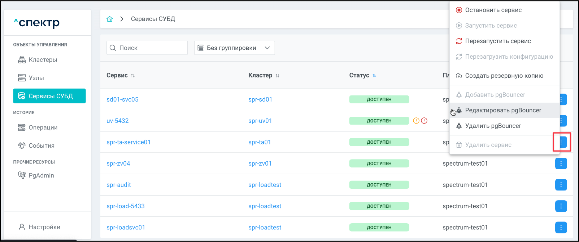
Task: Click the orange warning icon for uv-5432
Action: 416,121
